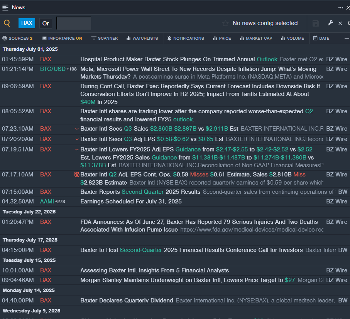Image resolution: width=350 pixels, height=319 pixels.
Task: Open the Sources 2 filter
Action: click(x=17, y=39)
